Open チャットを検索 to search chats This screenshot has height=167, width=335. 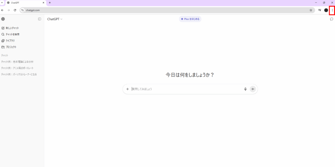click(12, 34)
